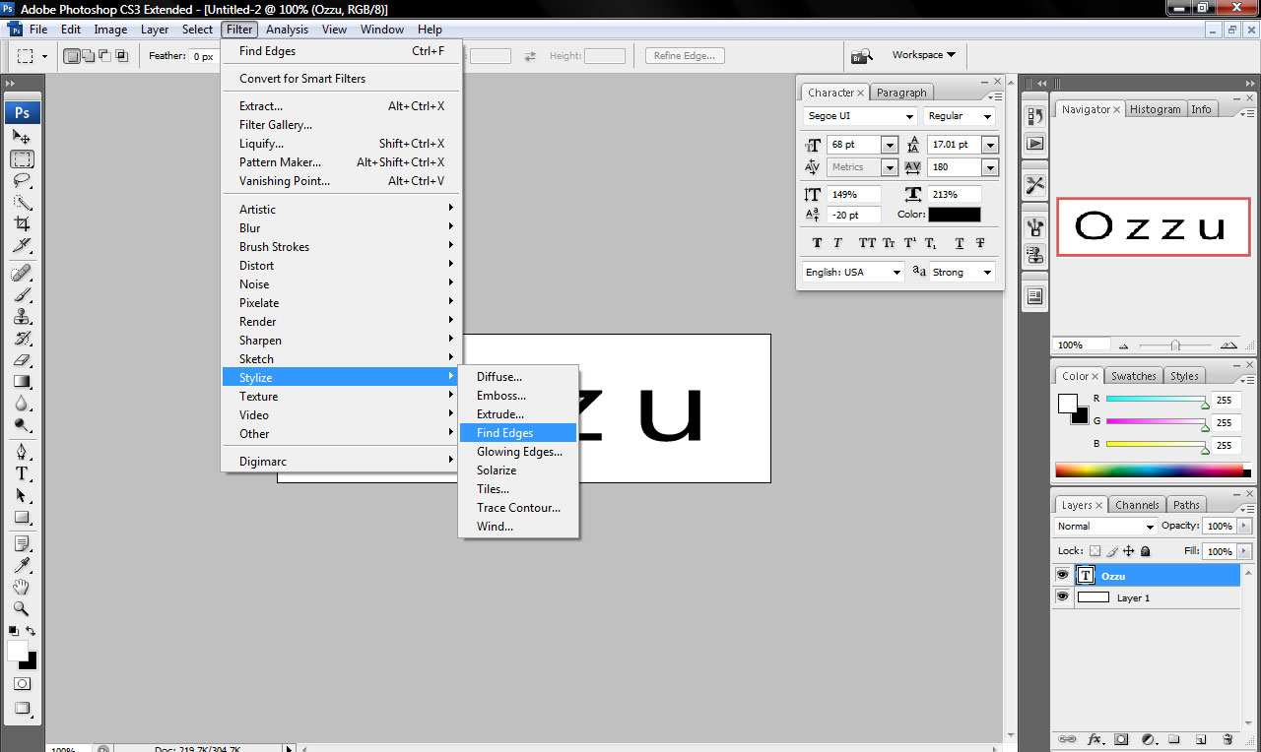Click the Add layer style fx icon

click(1095, 739)
